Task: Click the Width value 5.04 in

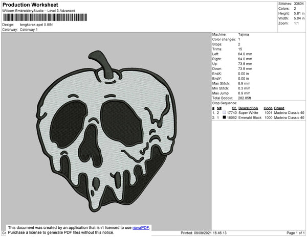Action: click(x=299, y=18)
